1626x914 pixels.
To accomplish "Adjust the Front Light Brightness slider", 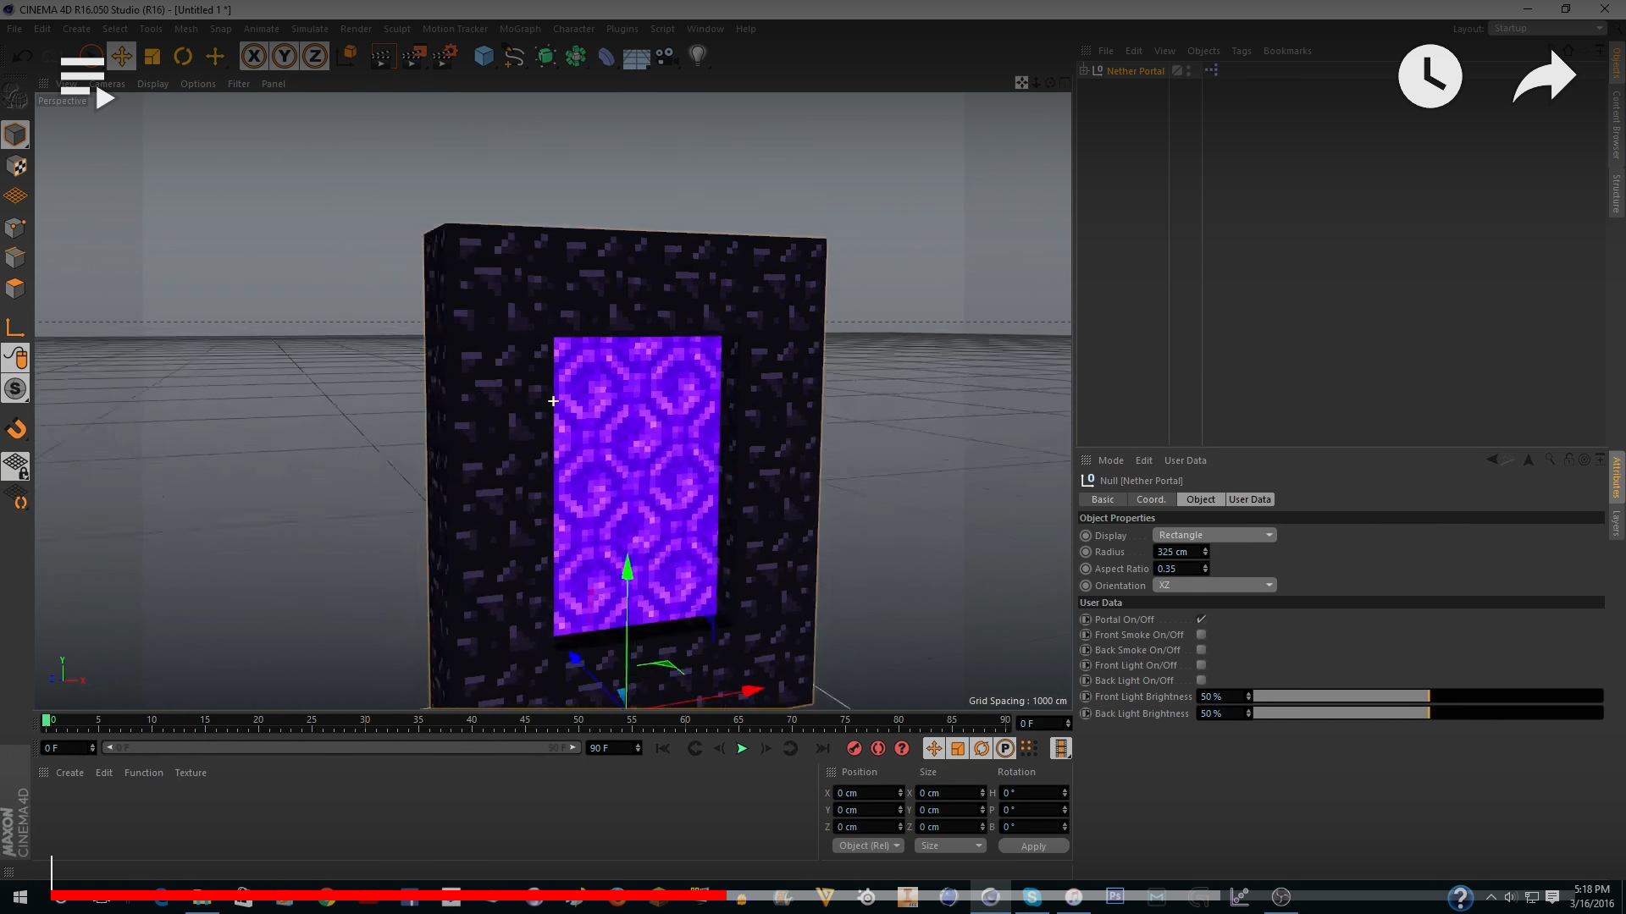I will pyautogui.click(x=1428, y=697).
